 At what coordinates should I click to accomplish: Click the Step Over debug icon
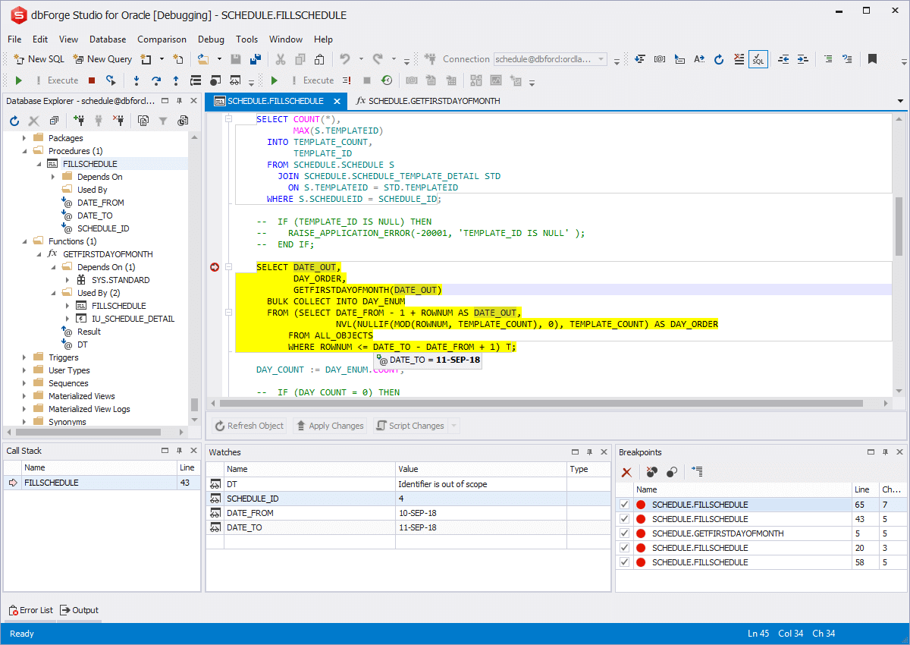(156, 80)
